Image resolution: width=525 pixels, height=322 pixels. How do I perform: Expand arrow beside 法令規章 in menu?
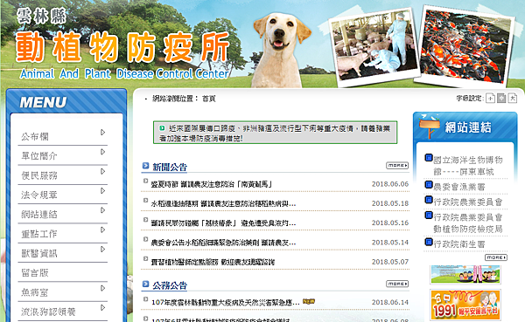pos(102,191)
